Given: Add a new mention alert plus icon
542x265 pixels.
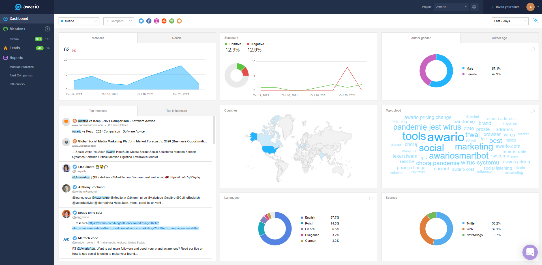Looking at the screenshot, I should click(x=48, y=29).
